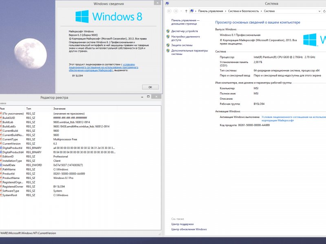Open Диспетчер устройств in the System window
Image resolution: width=326 pixels, height=244 pixels.
[185, 31]
